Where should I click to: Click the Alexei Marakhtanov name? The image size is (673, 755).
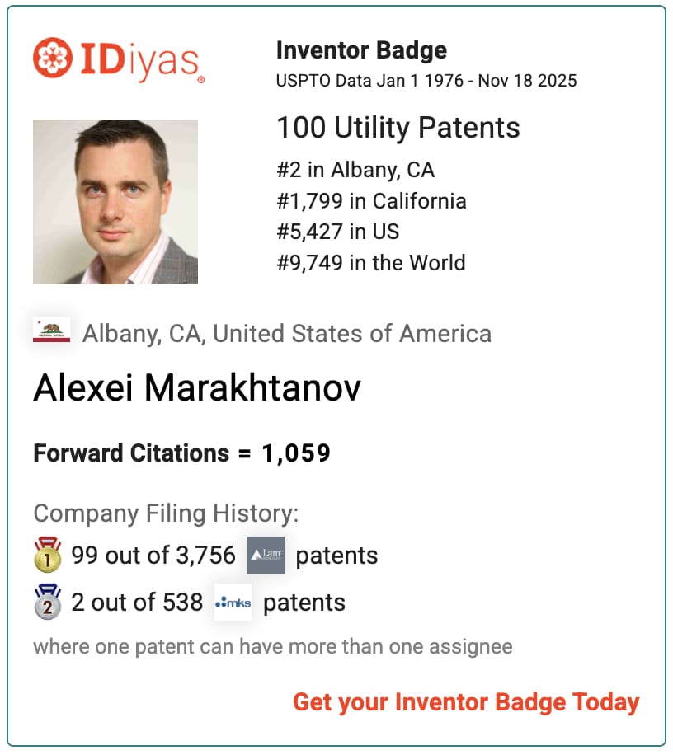pos(197,388)
